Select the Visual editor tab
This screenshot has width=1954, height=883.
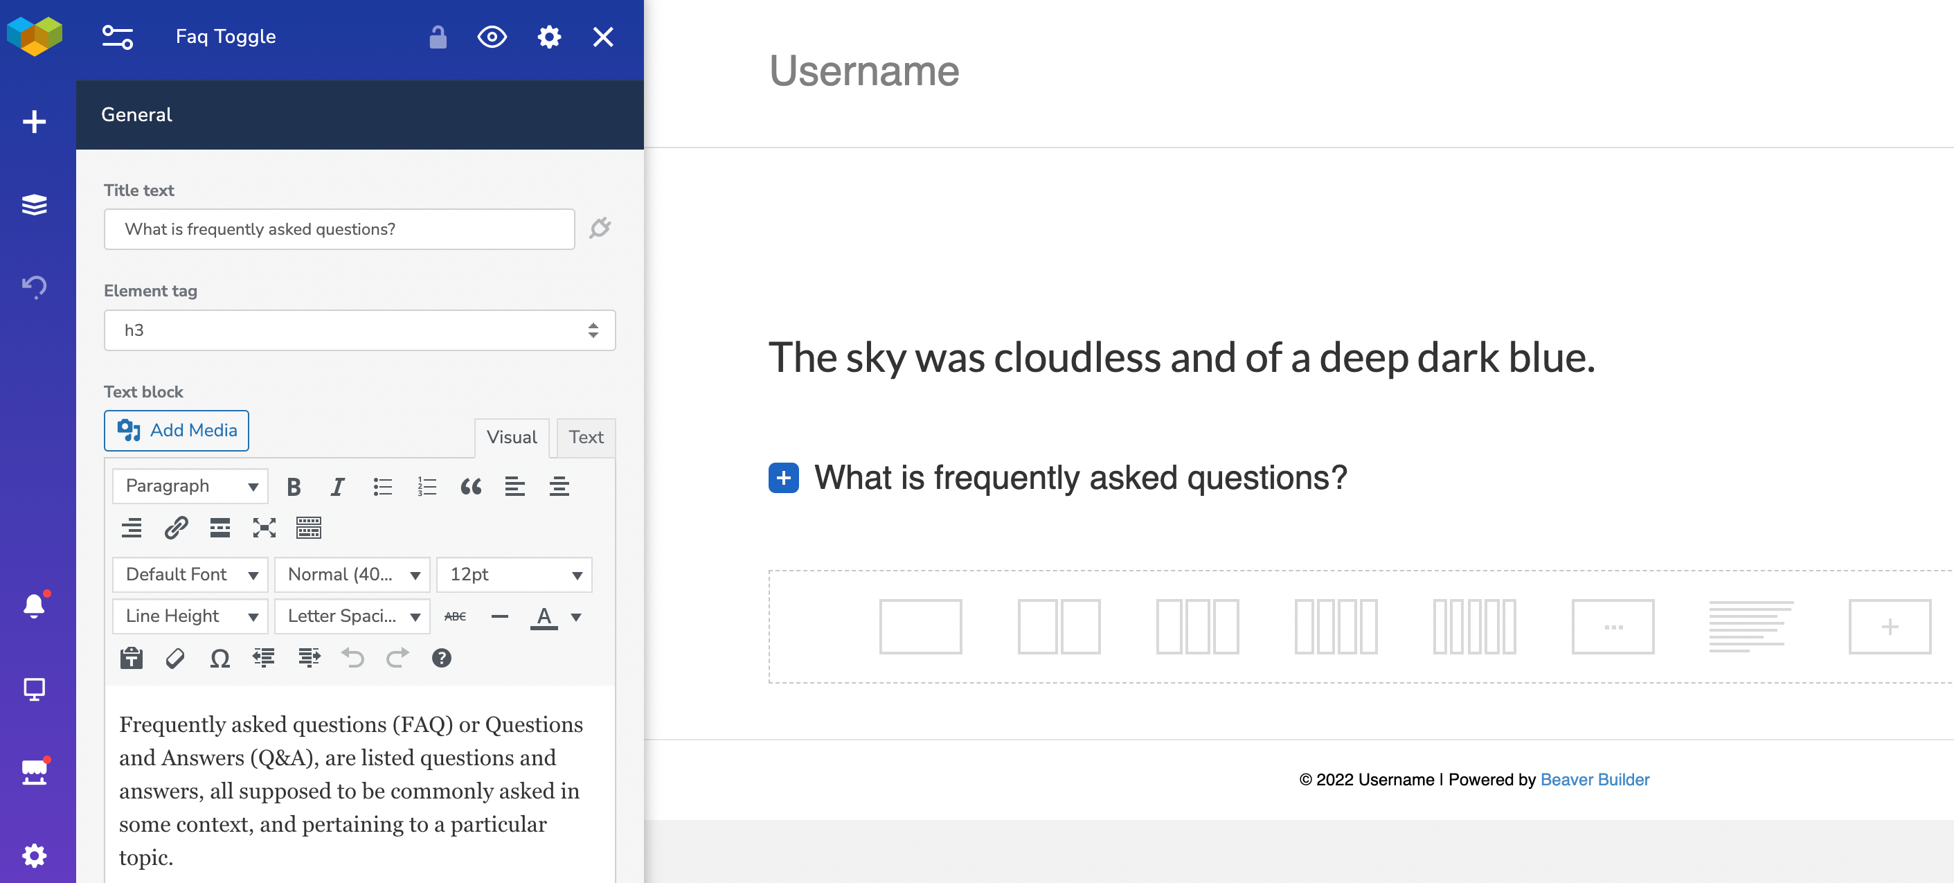point(511,437)
